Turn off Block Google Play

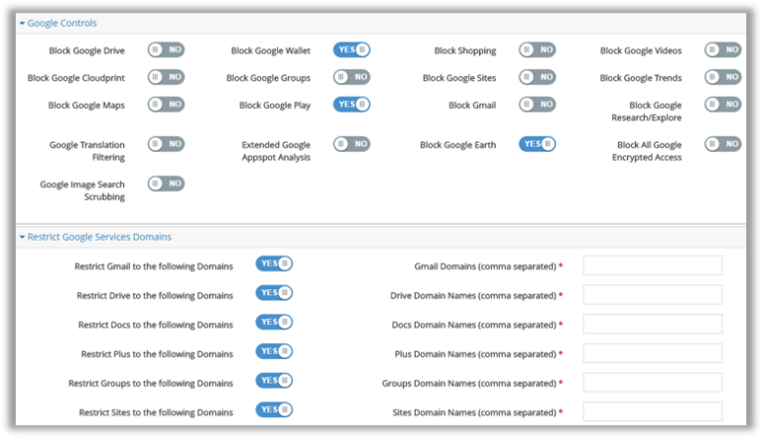351,104
